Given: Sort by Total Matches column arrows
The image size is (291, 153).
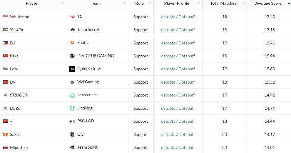Looking at the screenshot, I should click(x=243, y=3).
